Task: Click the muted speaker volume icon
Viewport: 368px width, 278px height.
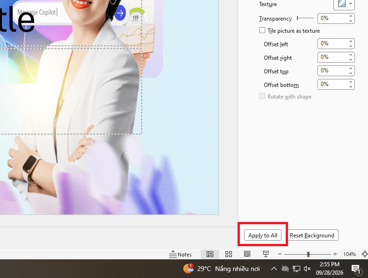Action: point(307,269)
